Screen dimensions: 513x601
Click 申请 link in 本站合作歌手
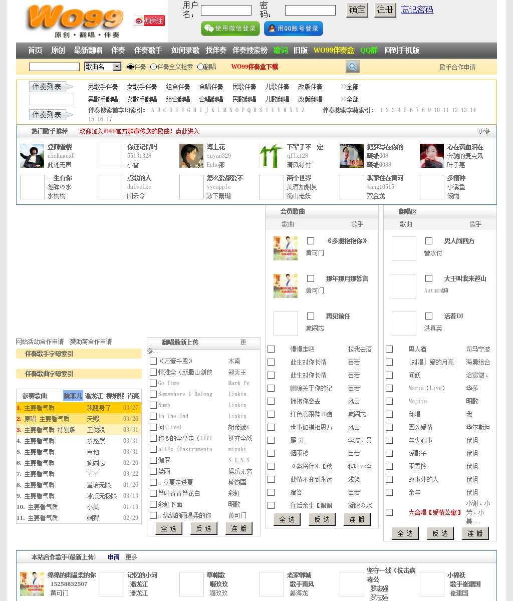(x=114, y=557)
